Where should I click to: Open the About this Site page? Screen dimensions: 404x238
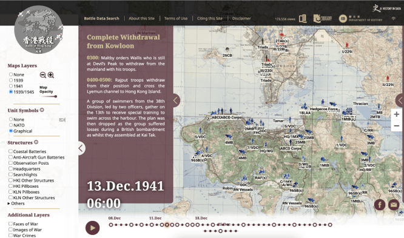[x=142, y=19]
